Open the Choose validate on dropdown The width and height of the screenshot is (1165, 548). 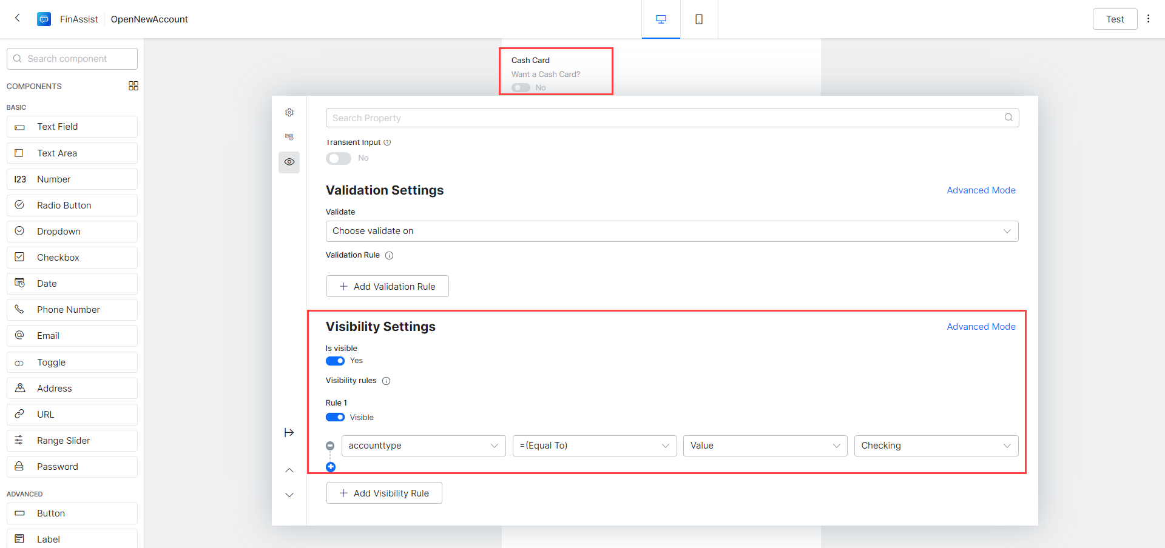click(x=672, y=231)
